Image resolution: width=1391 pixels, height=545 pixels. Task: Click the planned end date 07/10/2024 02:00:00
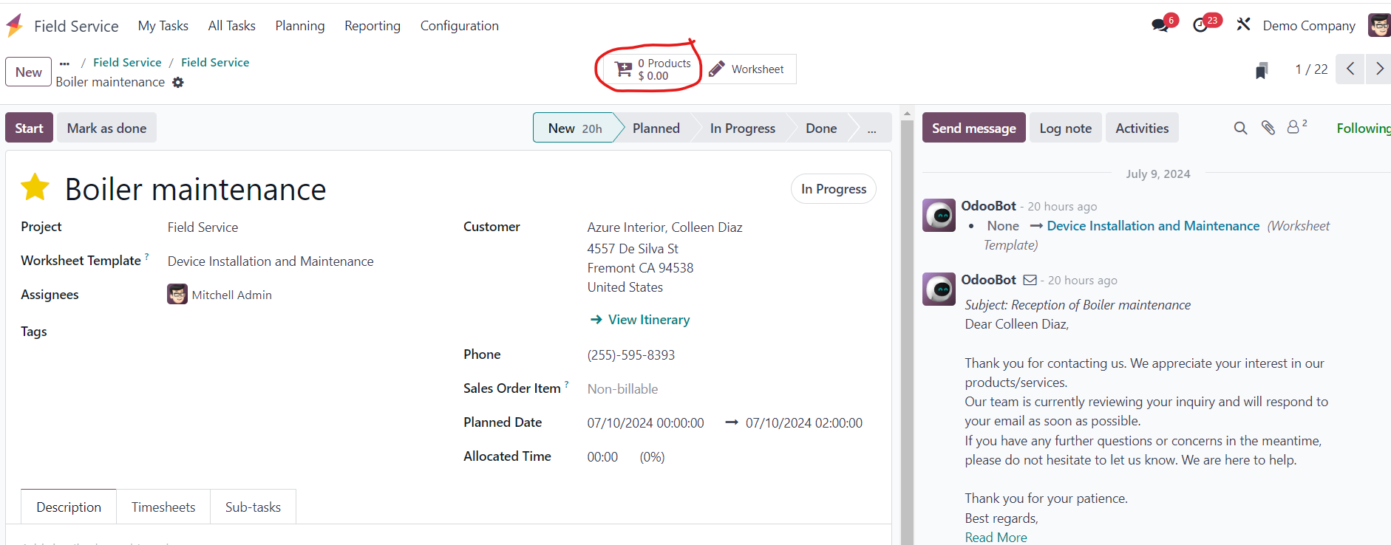pos(803,423)
